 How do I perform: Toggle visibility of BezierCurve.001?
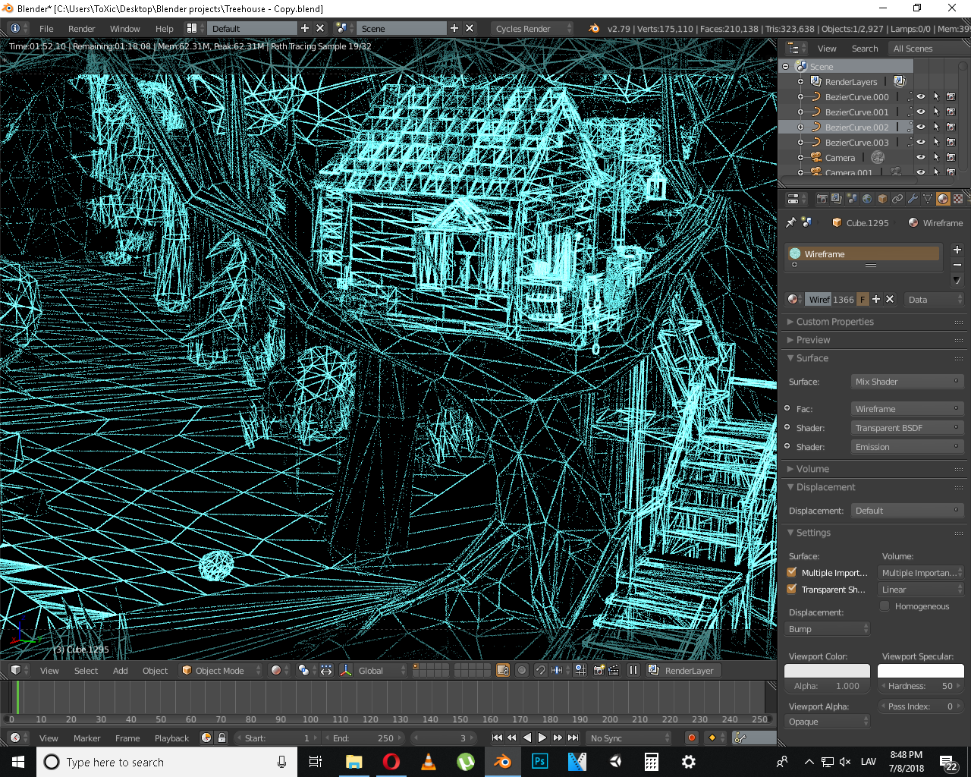[x=921, y=112]
